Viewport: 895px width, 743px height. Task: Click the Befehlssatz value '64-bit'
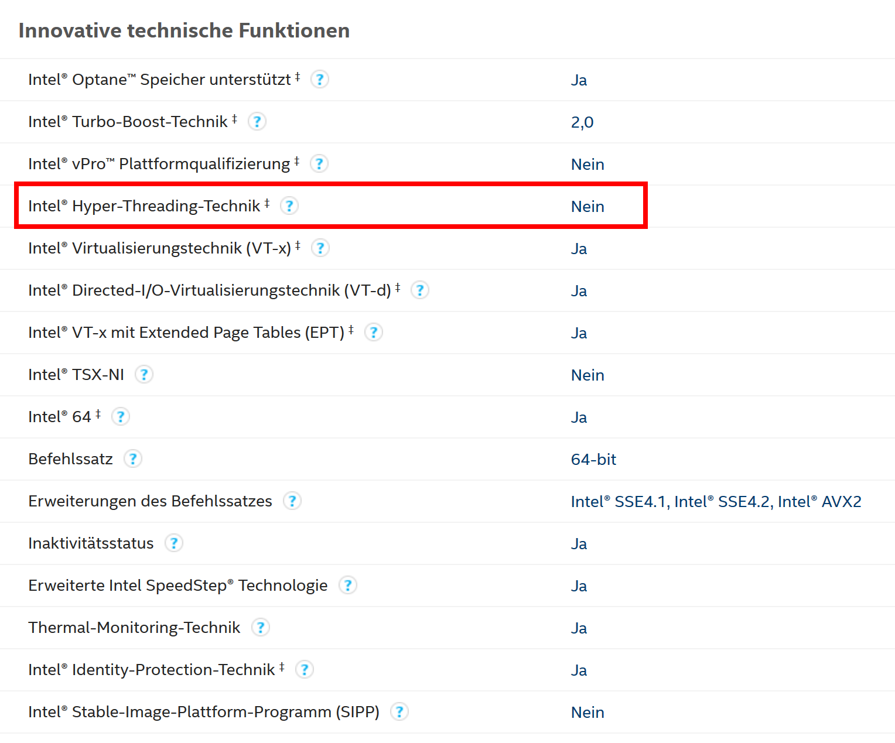point(593,460)
